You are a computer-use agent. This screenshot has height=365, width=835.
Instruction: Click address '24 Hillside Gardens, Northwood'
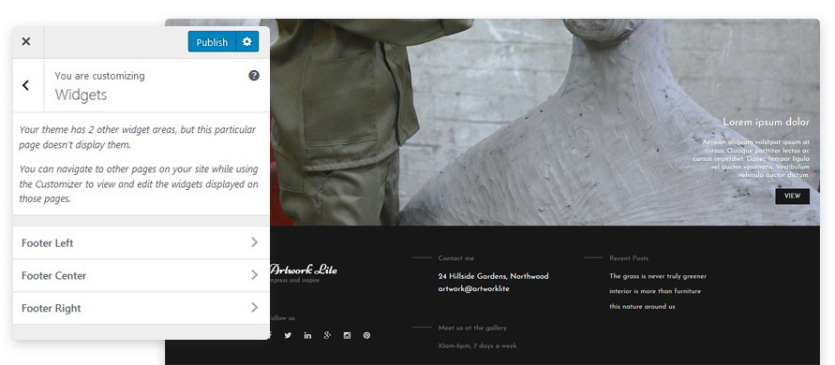(x=493, y=276)
